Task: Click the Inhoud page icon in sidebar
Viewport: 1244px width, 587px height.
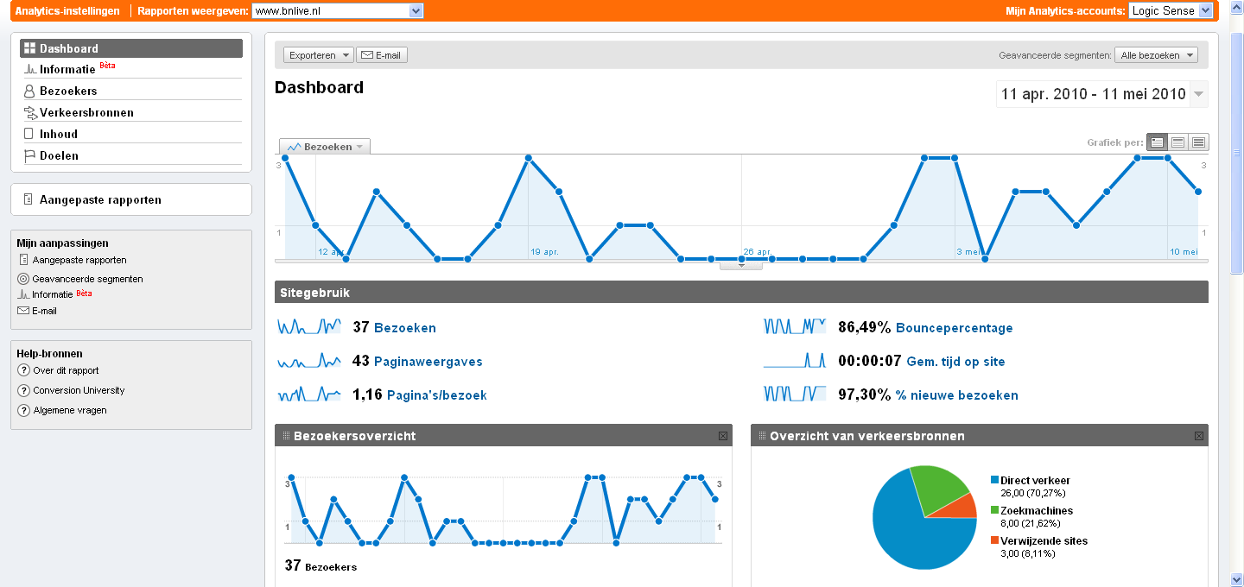Action: tap(29, 134)
